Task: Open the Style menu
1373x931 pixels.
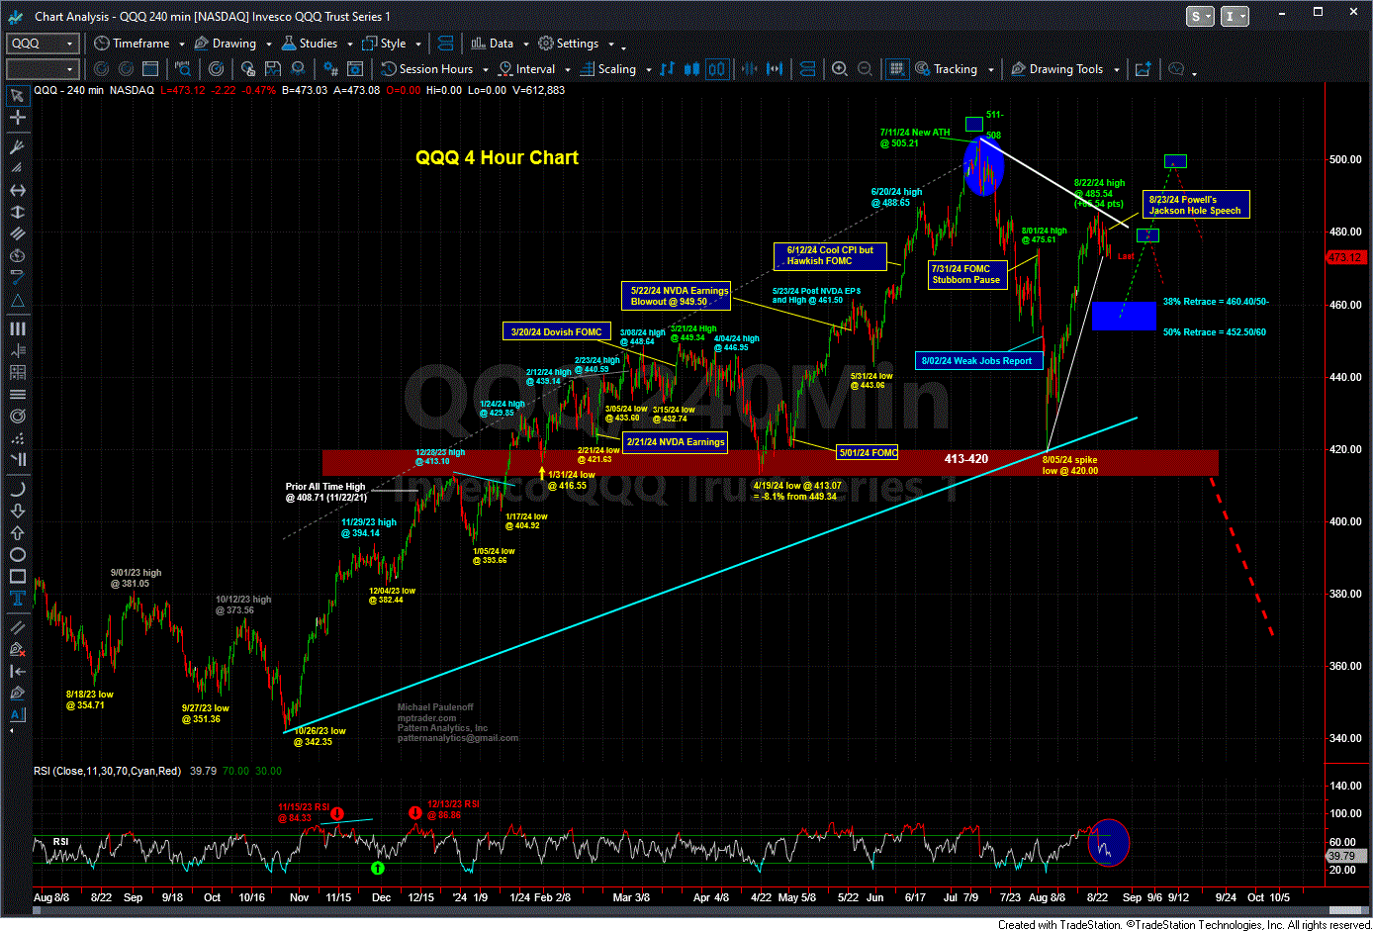Action: 385,44
